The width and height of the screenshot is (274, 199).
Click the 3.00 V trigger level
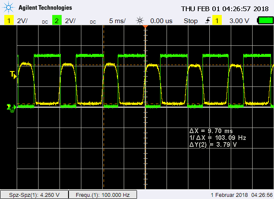[x=239, y=21]
